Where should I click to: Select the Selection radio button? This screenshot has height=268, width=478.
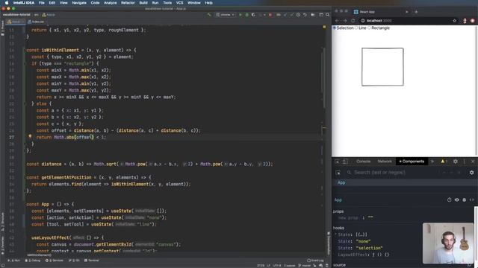tap(335, 28)
